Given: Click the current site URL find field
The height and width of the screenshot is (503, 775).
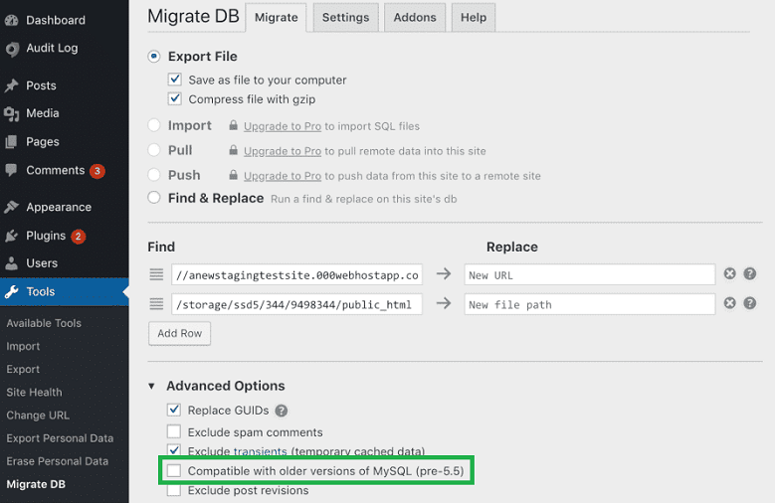Looking at the screenshot, I should pos(297,274).
